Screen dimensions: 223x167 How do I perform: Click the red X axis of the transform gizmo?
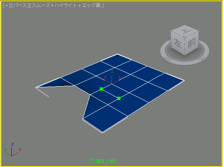click(x=116, y=82)
